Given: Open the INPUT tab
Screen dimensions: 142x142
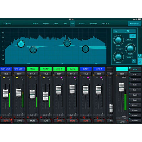Looking at the screenshot, I should 35,24.
